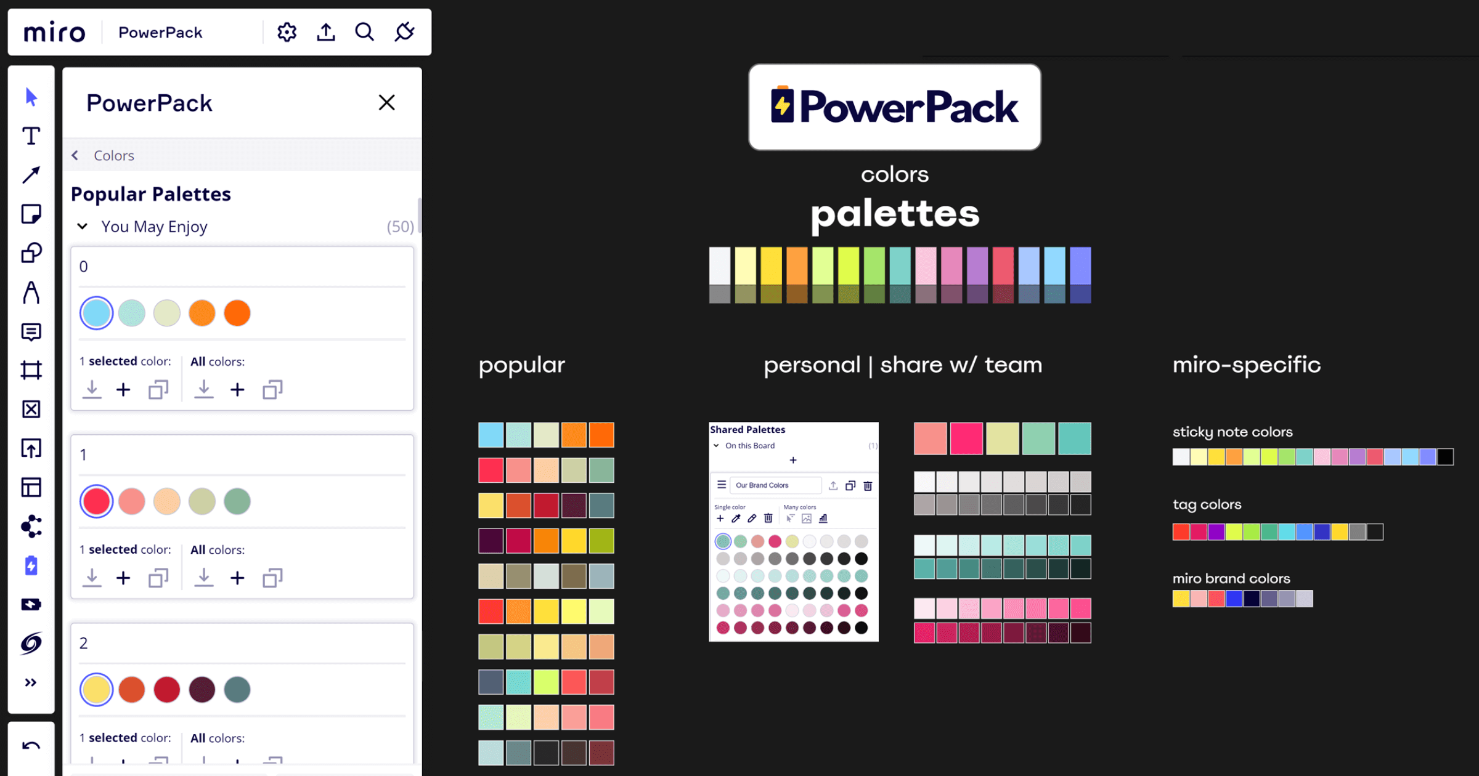Select 'tag colors' label on board
The height and width of the screenshot is (776, 1479).
point(1207,504)
